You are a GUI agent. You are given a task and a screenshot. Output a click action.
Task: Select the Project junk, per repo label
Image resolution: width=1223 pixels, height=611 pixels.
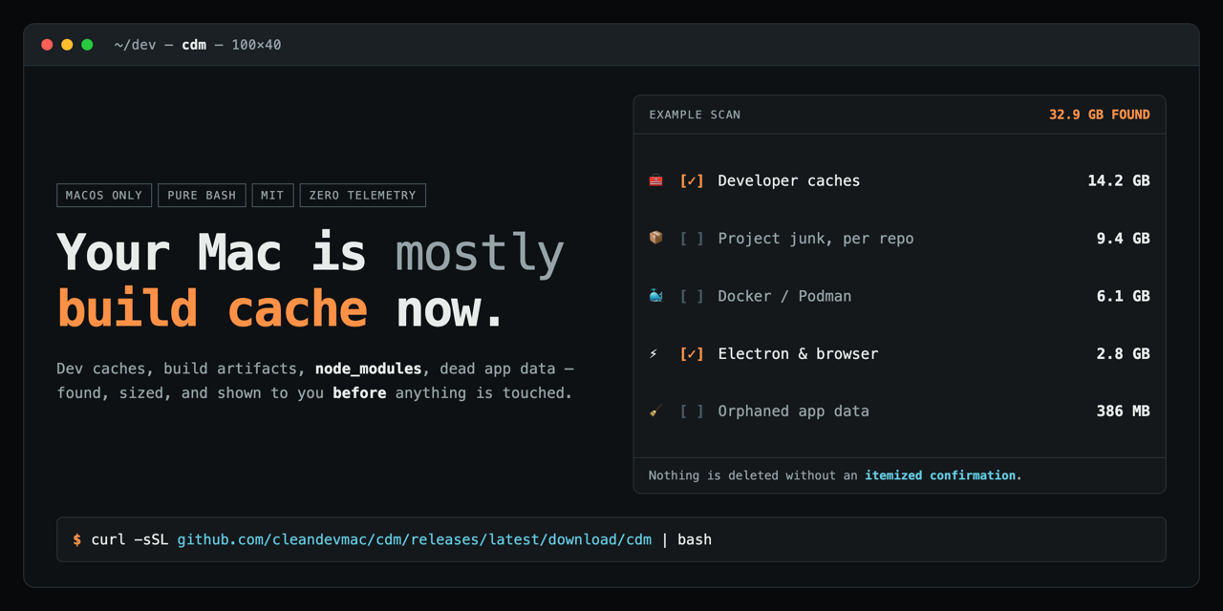pos(816,239)
